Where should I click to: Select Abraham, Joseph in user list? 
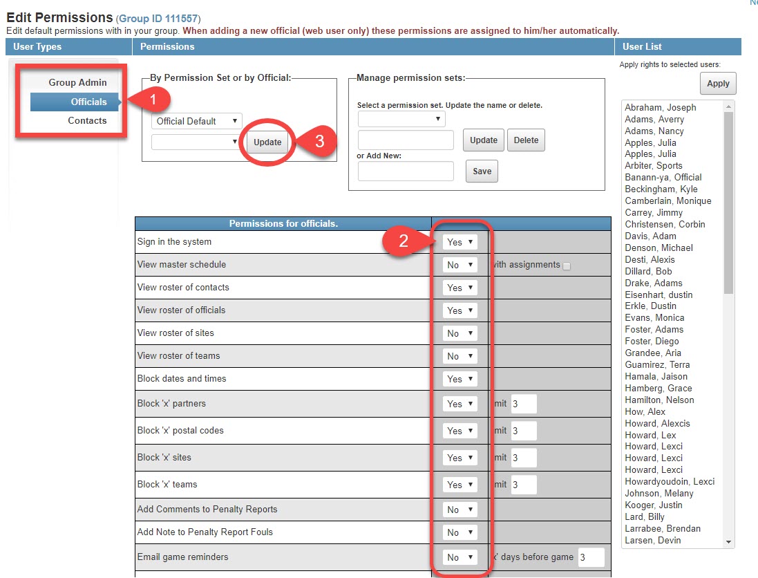661,107
